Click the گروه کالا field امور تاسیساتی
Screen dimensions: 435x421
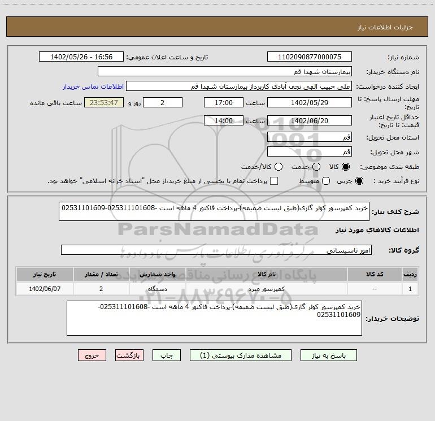(x=216, y=250)
